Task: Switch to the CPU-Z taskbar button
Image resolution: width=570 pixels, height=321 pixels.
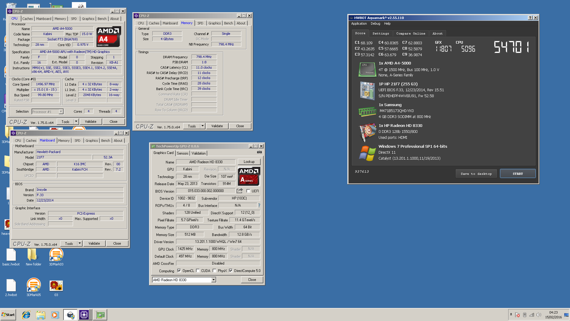Action: [84, 315]
